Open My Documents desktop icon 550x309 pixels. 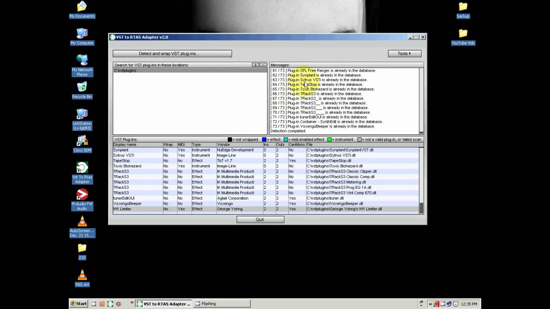pos(82,9)
